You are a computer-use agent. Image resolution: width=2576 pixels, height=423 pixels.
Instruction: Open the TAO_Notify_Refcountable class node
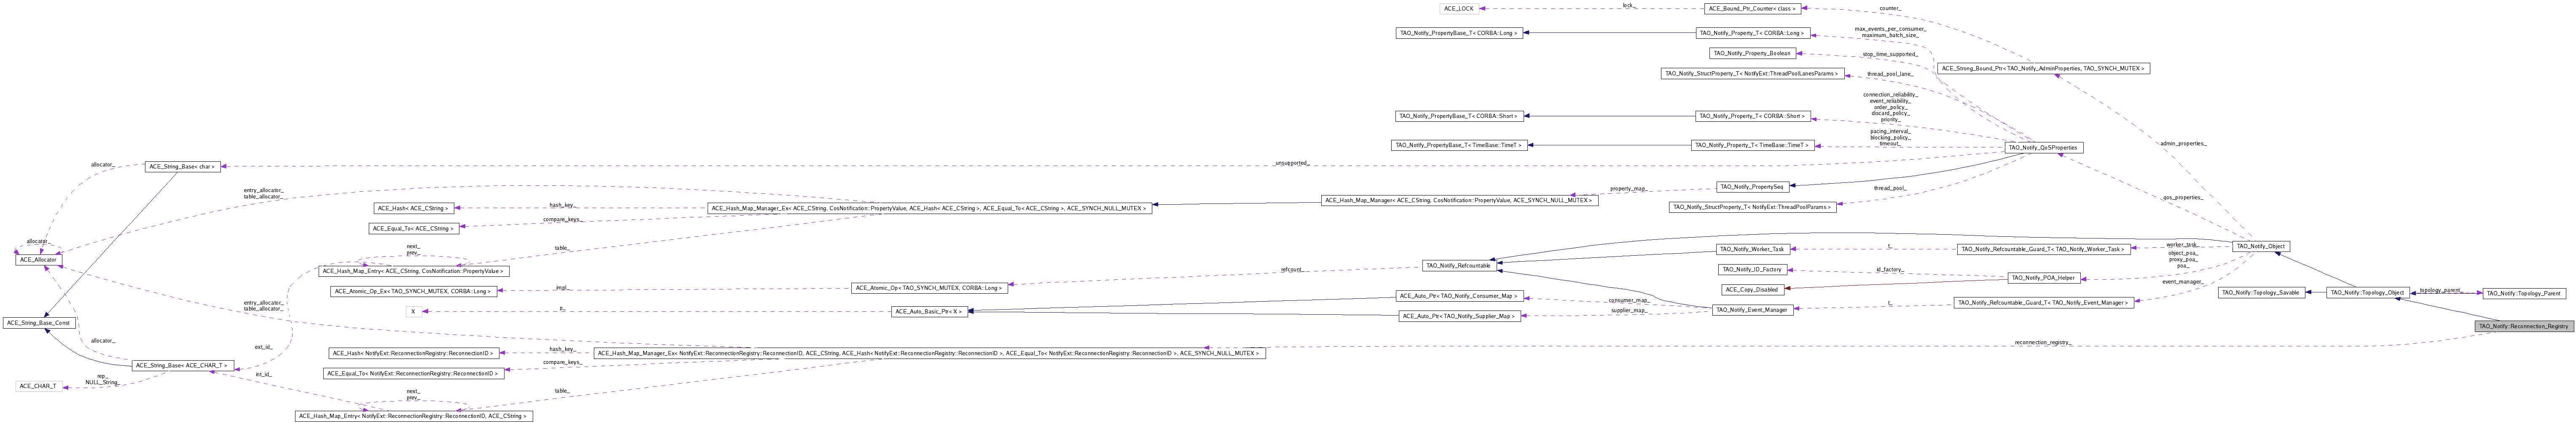(1460, 265)
